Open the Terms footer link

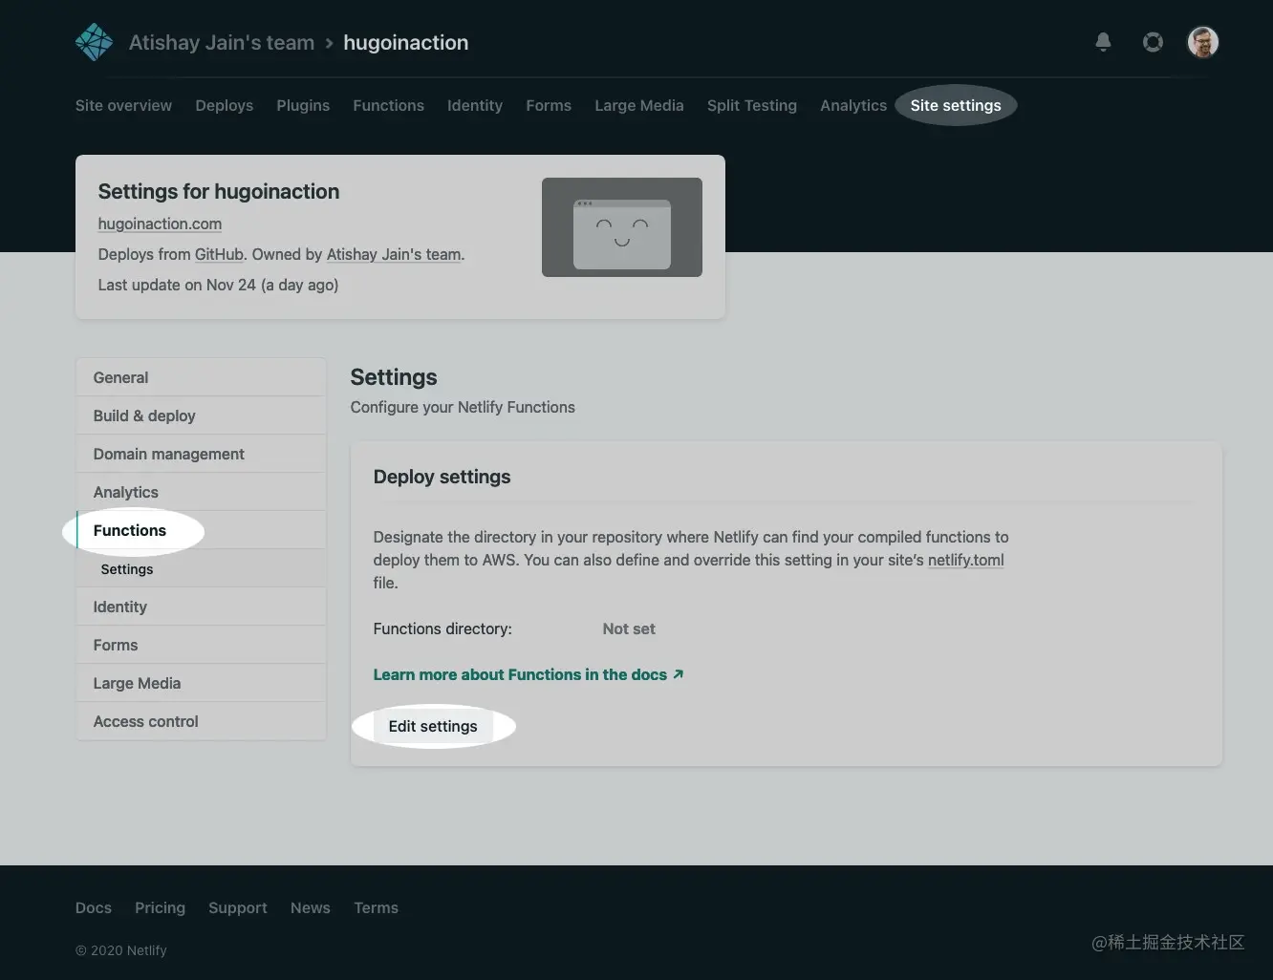click(376, 907)
